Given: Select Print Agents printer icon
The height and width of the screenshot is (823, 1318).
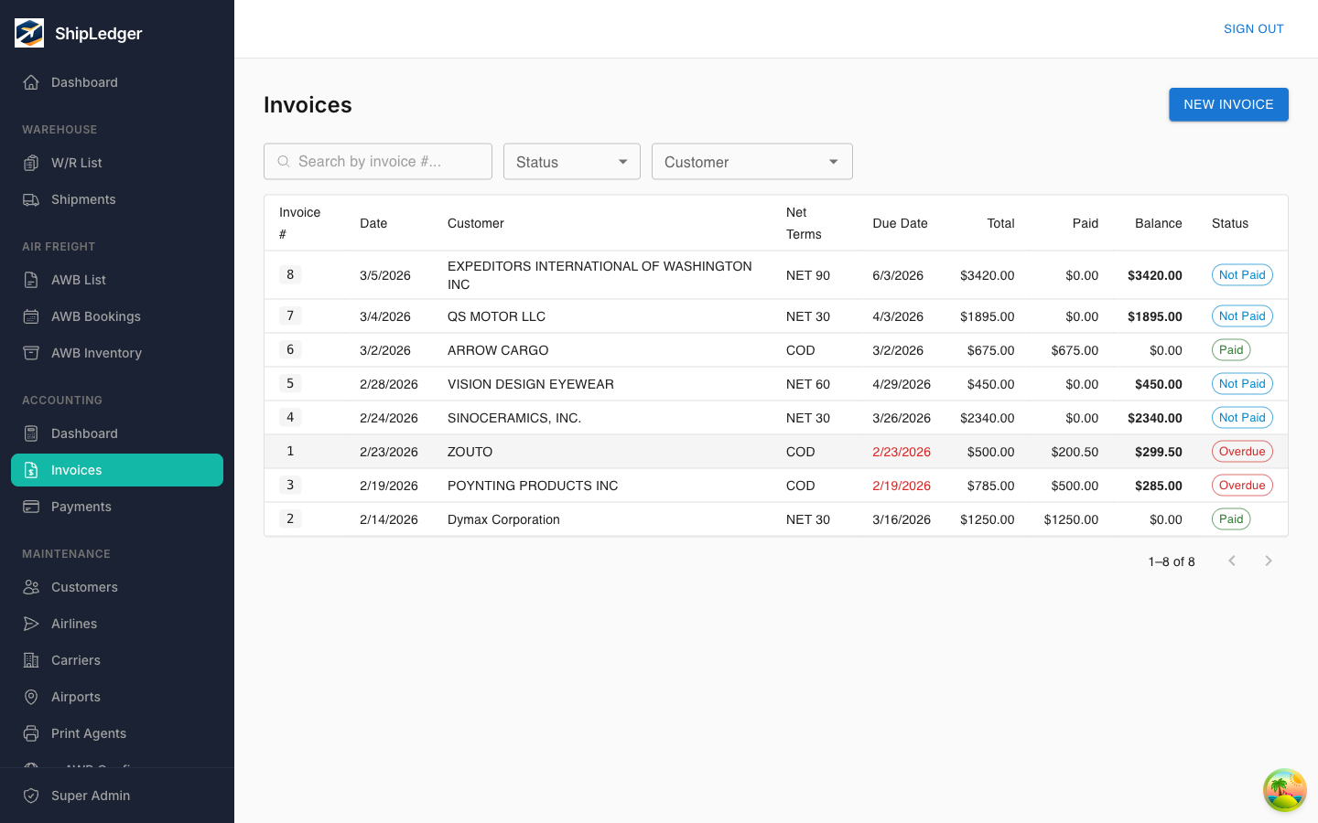Looking at the screenshot, I should [x=31, y=733].
